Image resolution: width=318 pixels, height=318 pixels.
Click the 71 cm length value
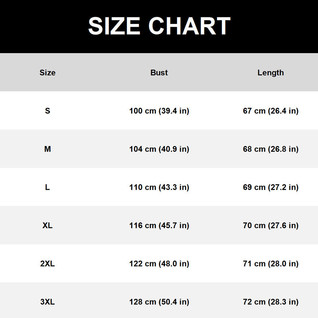click(x=271, y=264)
